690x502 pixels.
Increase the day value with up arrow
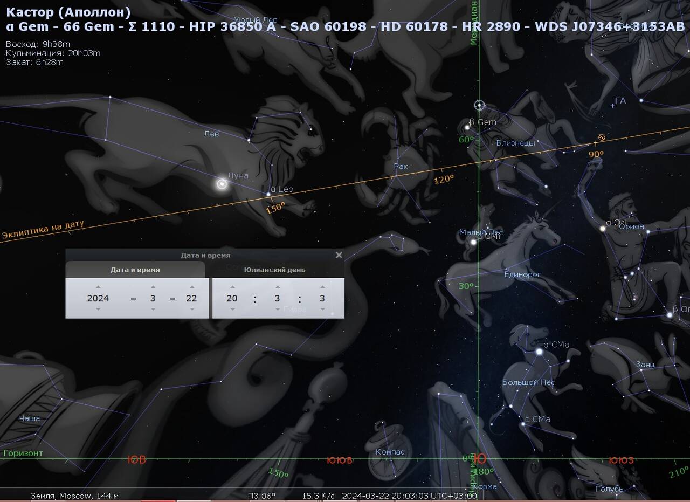click(x=191, y=287)
